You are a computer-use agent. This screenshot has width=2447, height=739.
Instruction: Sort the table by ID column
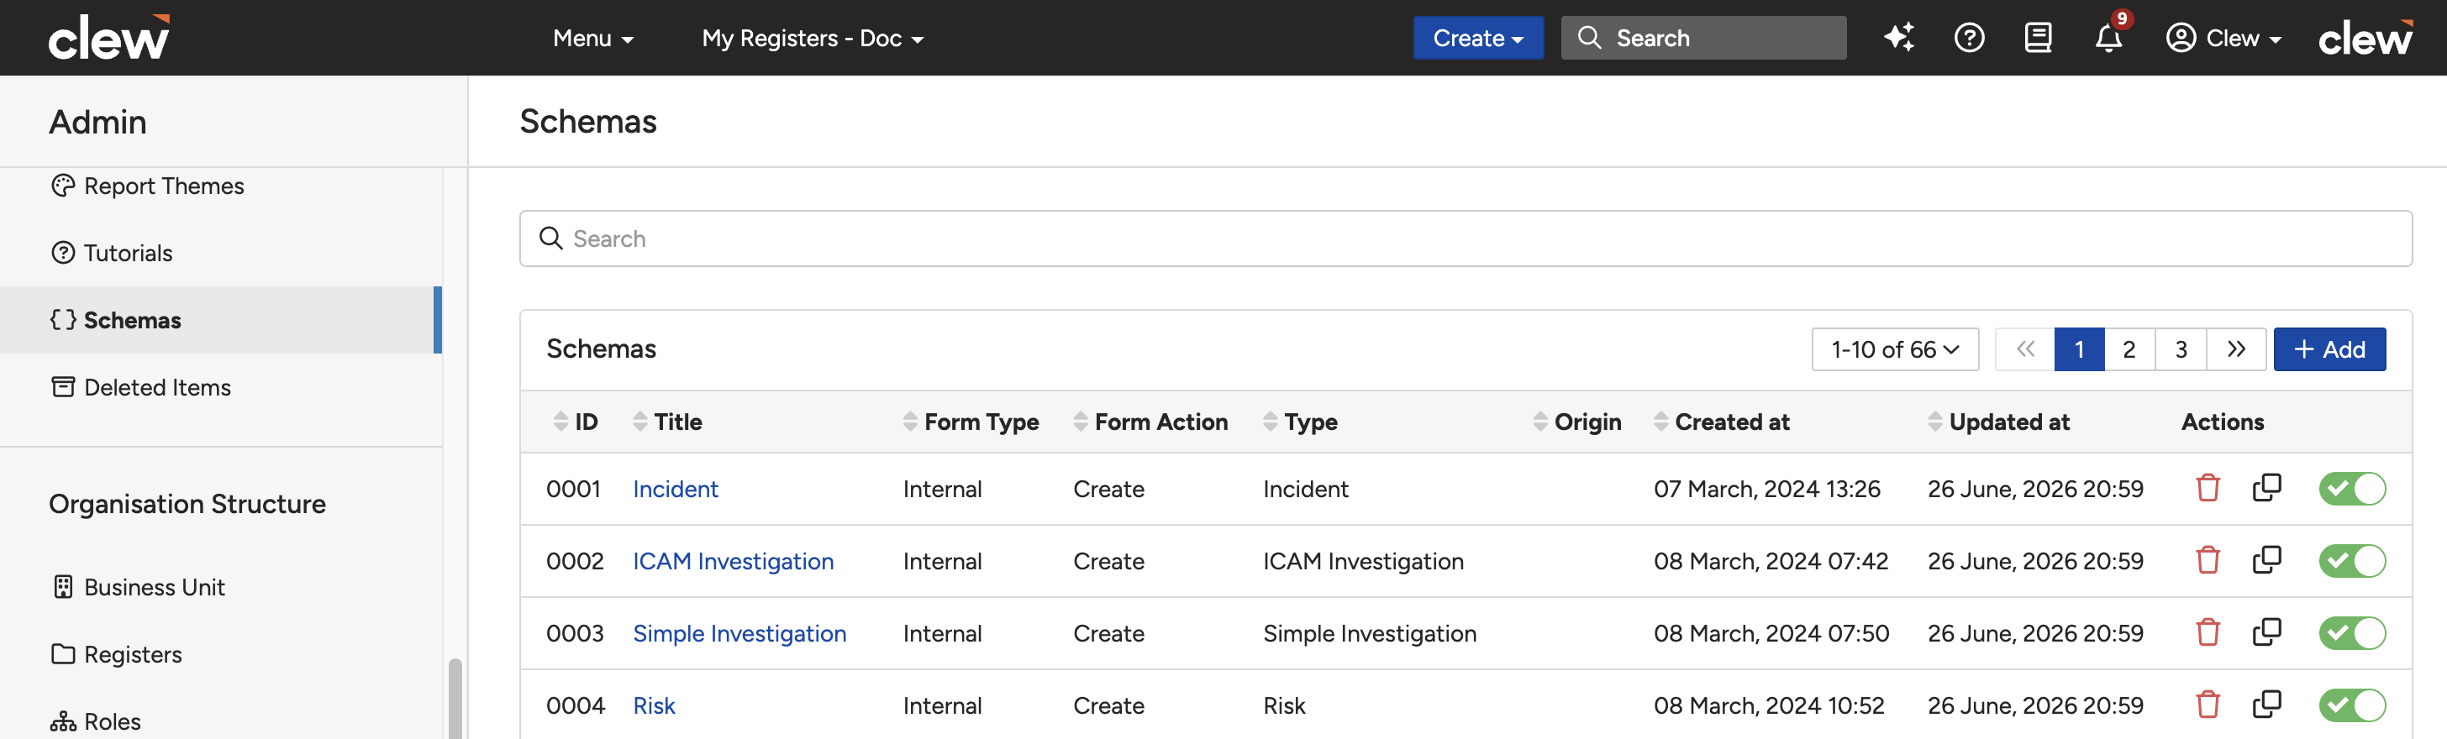tap(576, 422)
